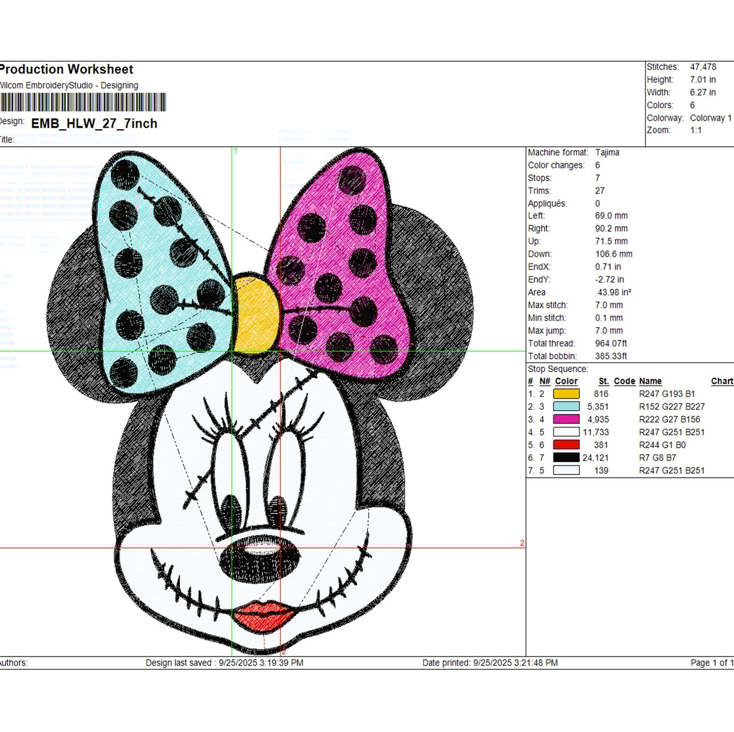Image resolution: width=734 pixels, height=732 pixels.
Task: Select the Up value '71.5 mm'
Action: click(x=611, y=241)
